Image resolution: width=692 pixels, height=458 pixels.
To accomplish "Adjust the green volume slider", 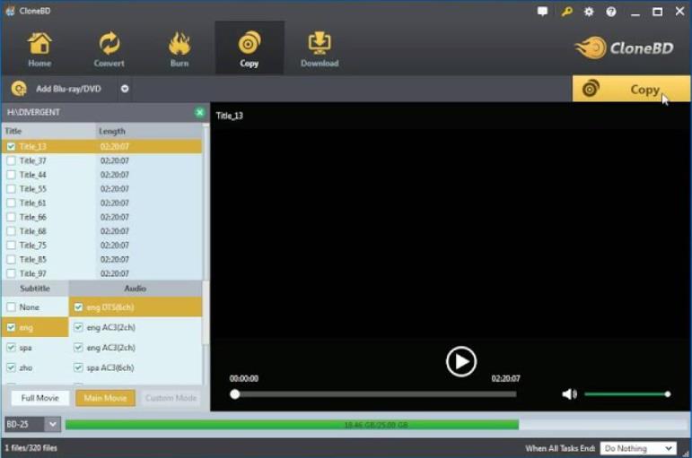I will pyautogui.click(x=626, y=394).
